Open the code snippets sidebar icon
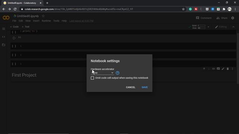Image resolution: width=239 pixels, height=134 pixels. 3,37
